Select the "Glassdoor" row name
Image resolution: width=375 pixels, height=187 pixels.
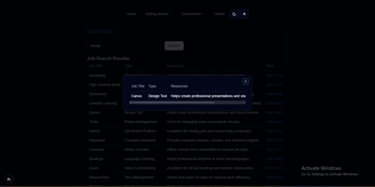coord(97,140)
